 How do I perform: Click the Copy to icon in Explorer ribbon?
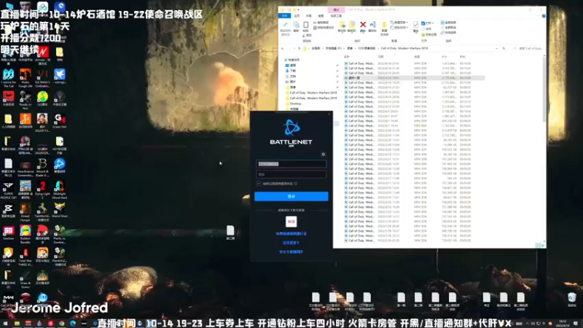(x=352, y=25)
